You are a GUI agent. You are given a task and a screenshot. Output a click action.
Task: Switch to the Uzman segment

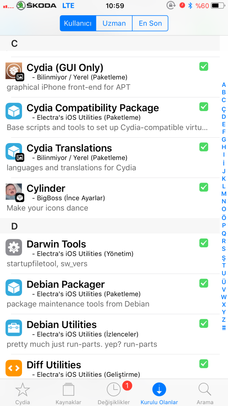114,23
